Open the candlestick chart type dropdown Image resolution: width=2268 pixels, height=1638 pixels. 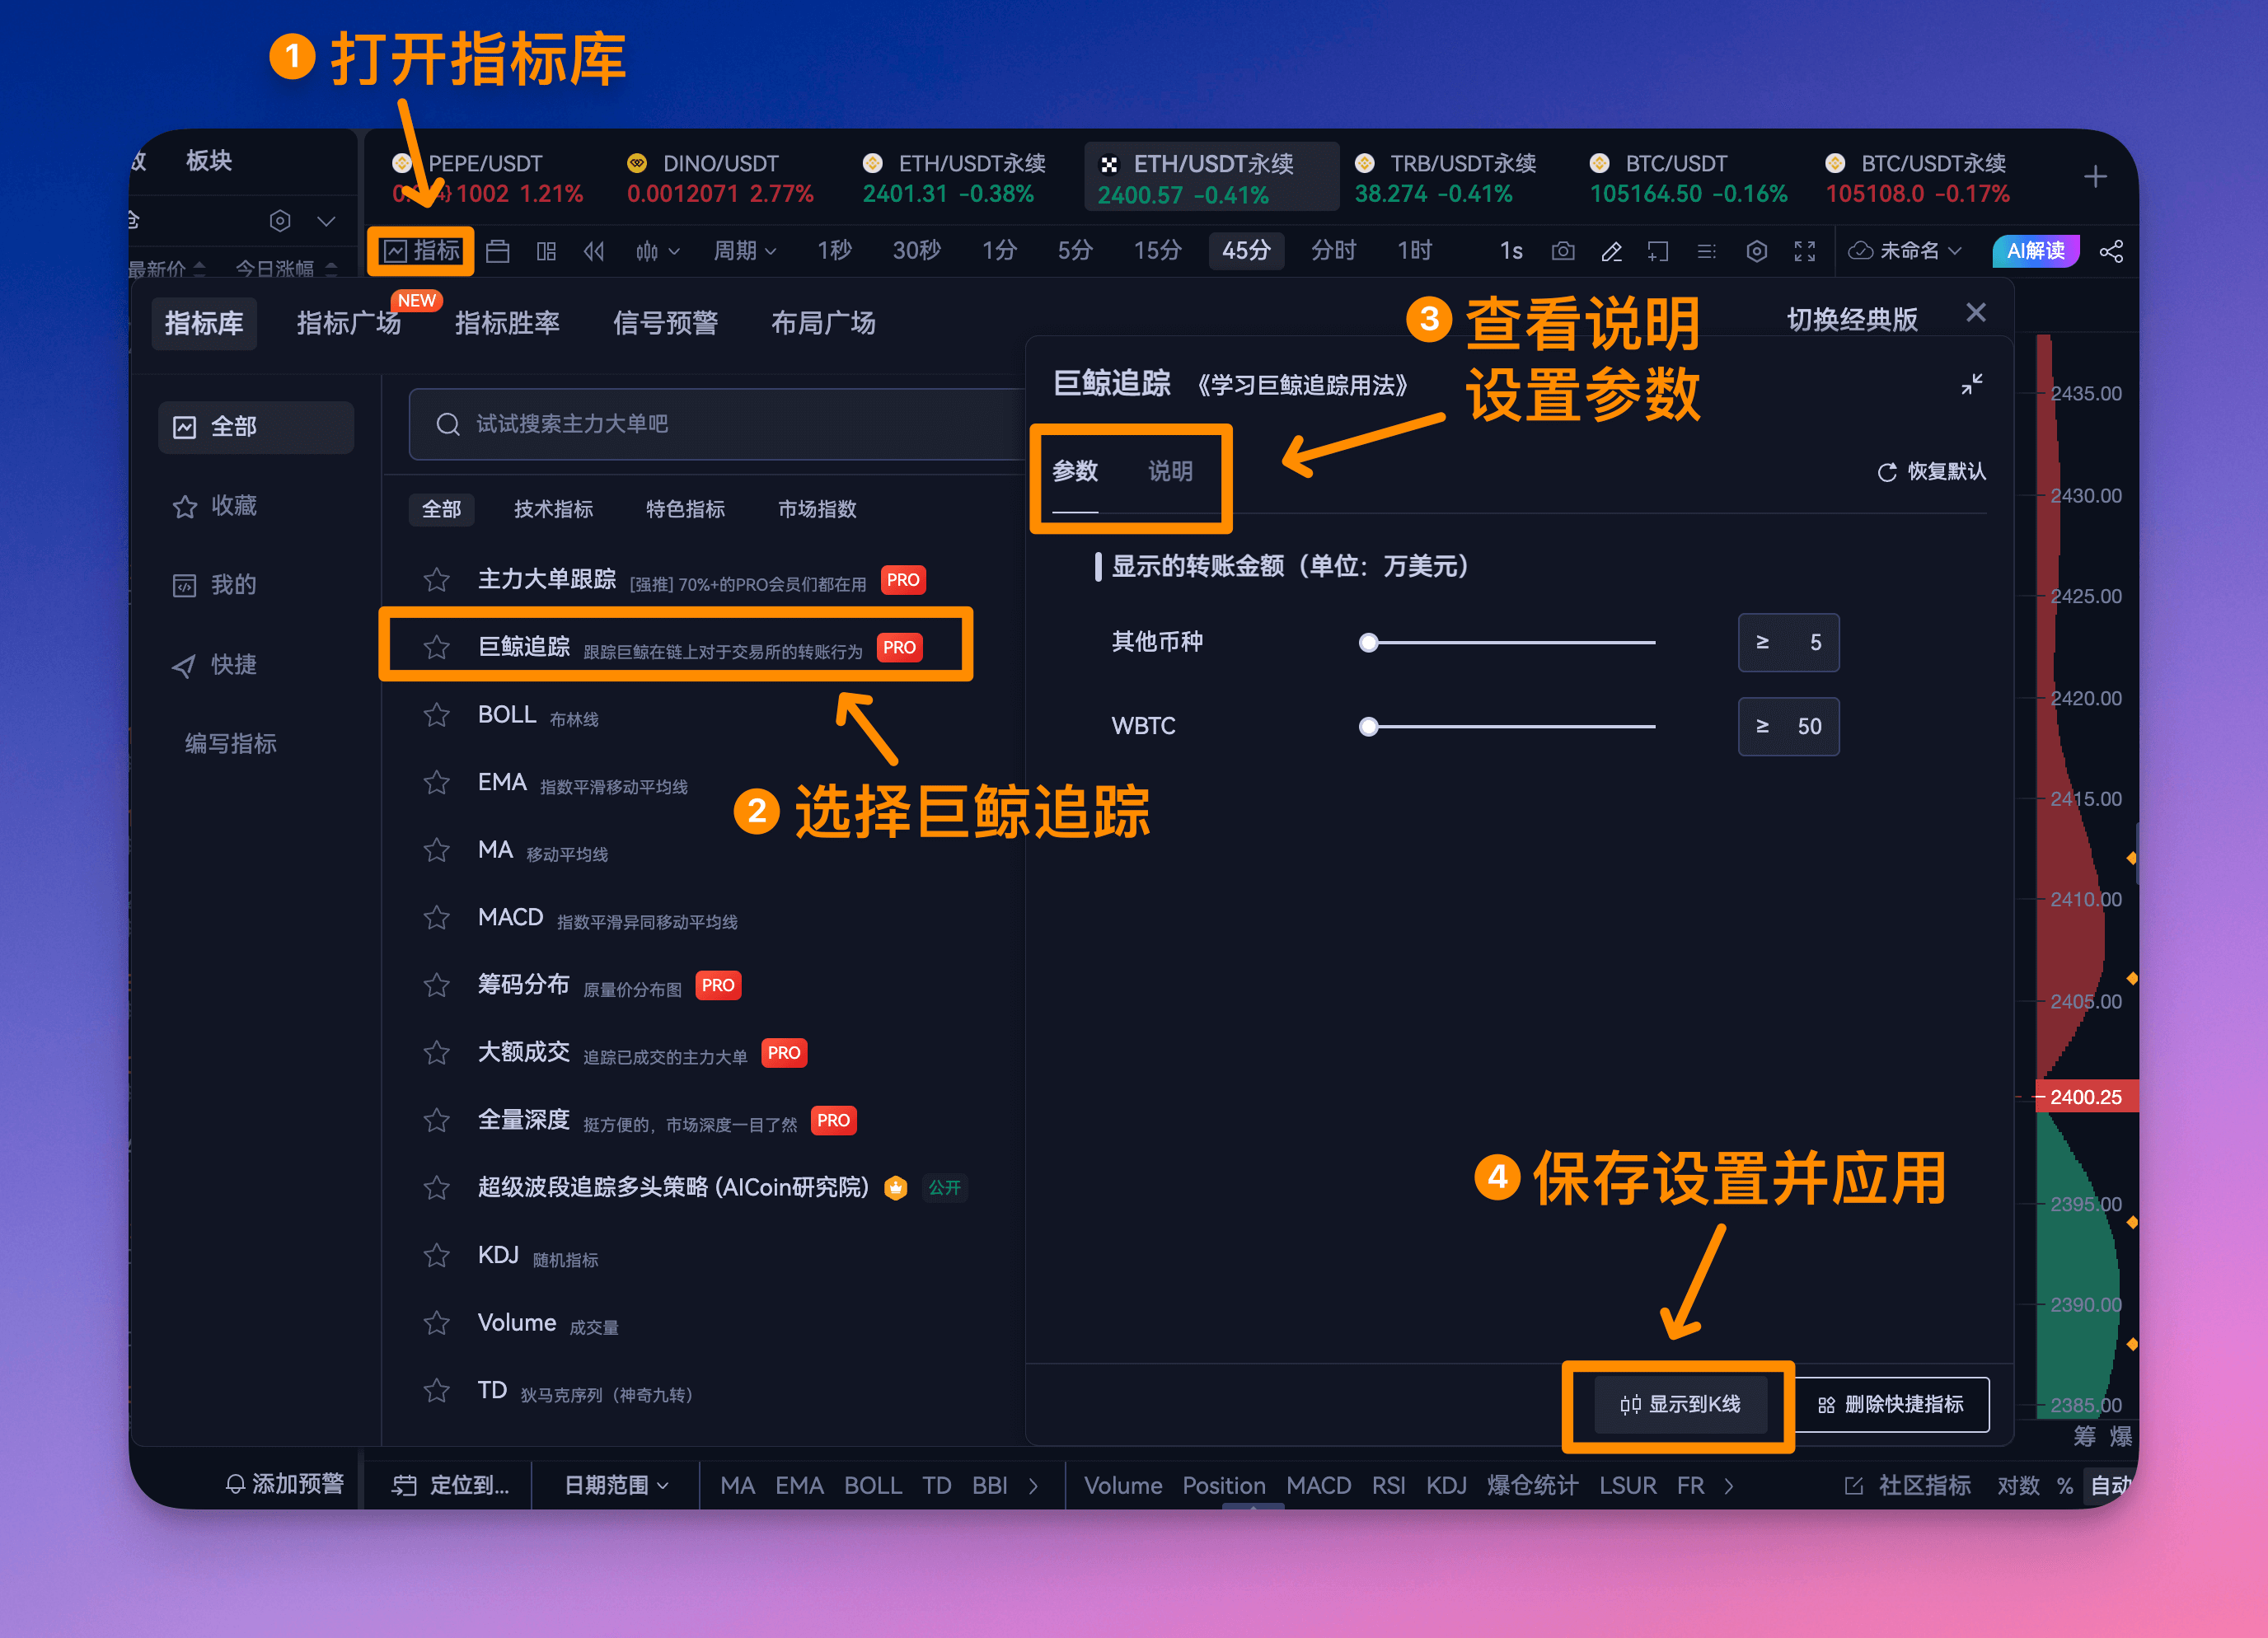tap(658, 251)
